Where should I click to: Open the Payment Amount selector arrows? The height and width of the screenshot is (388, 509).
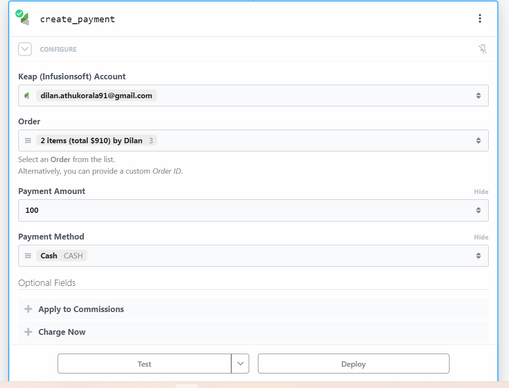478,210
